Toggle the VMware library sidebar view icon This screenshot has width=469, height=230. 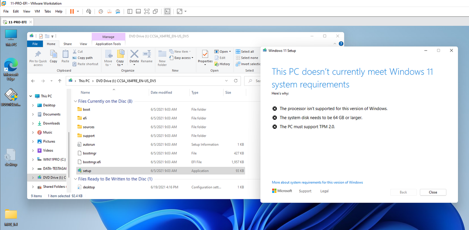click(x=130, y=11)
